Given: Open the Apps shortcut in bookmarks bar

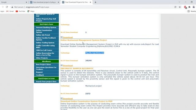Looking at the screenshot, I should 2,11.
